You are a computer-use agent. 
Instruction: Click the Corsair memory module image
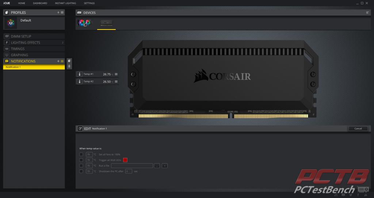tap(223, 79)
